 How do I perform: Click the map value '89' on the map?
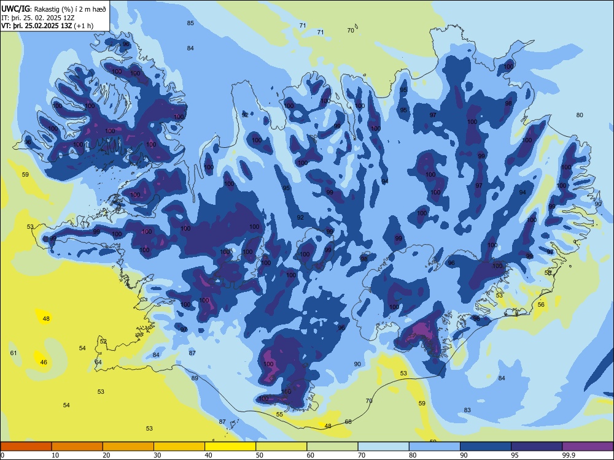point(195,378)
